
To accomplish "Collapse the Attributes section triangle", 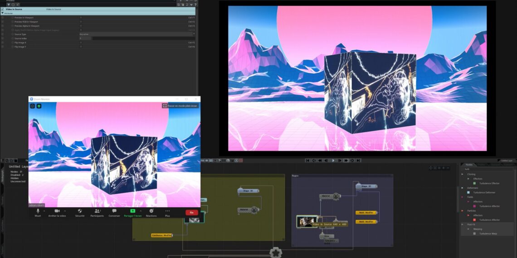I will (2, 13).
